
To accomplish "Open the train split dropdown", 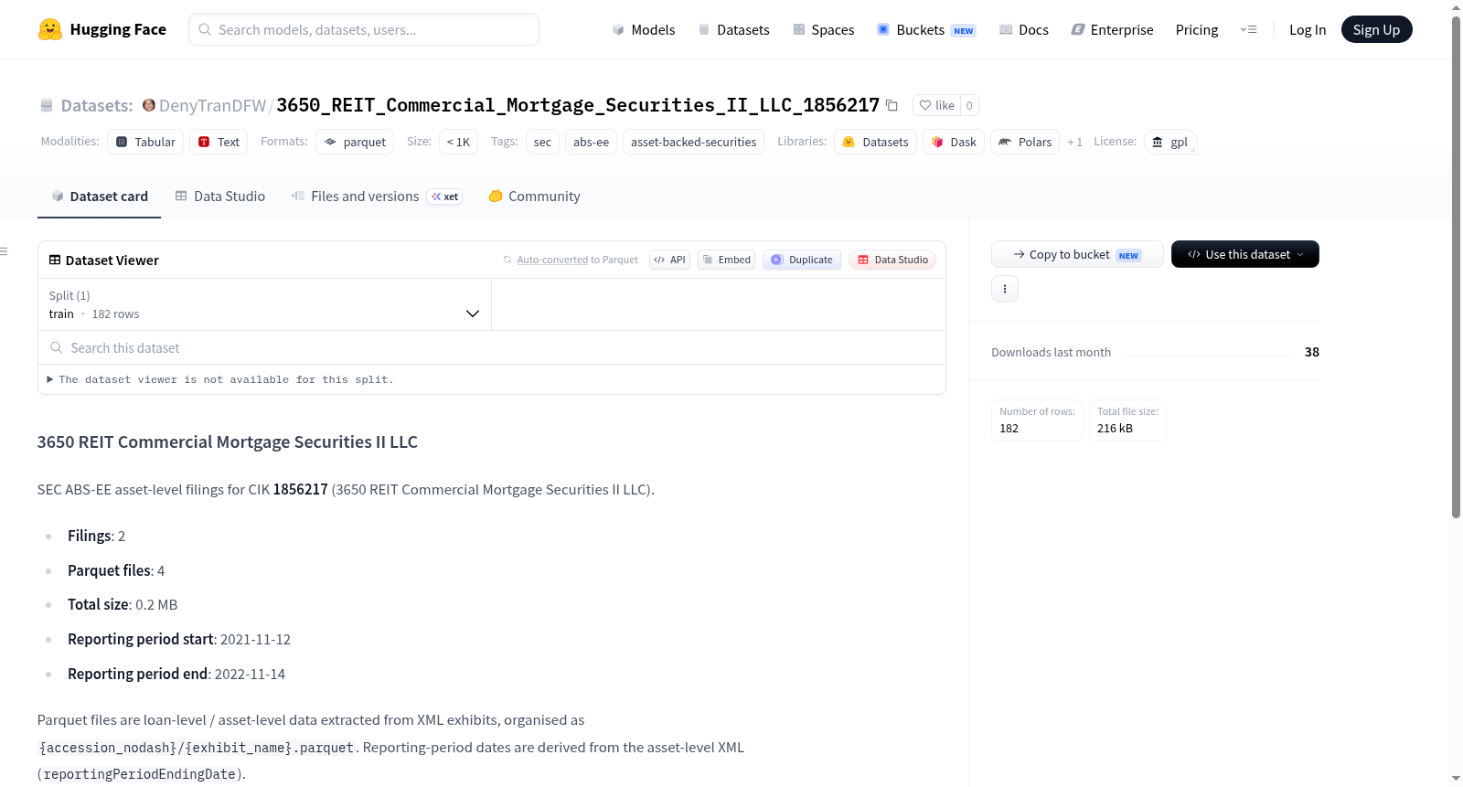I will [x=264, y=304].
